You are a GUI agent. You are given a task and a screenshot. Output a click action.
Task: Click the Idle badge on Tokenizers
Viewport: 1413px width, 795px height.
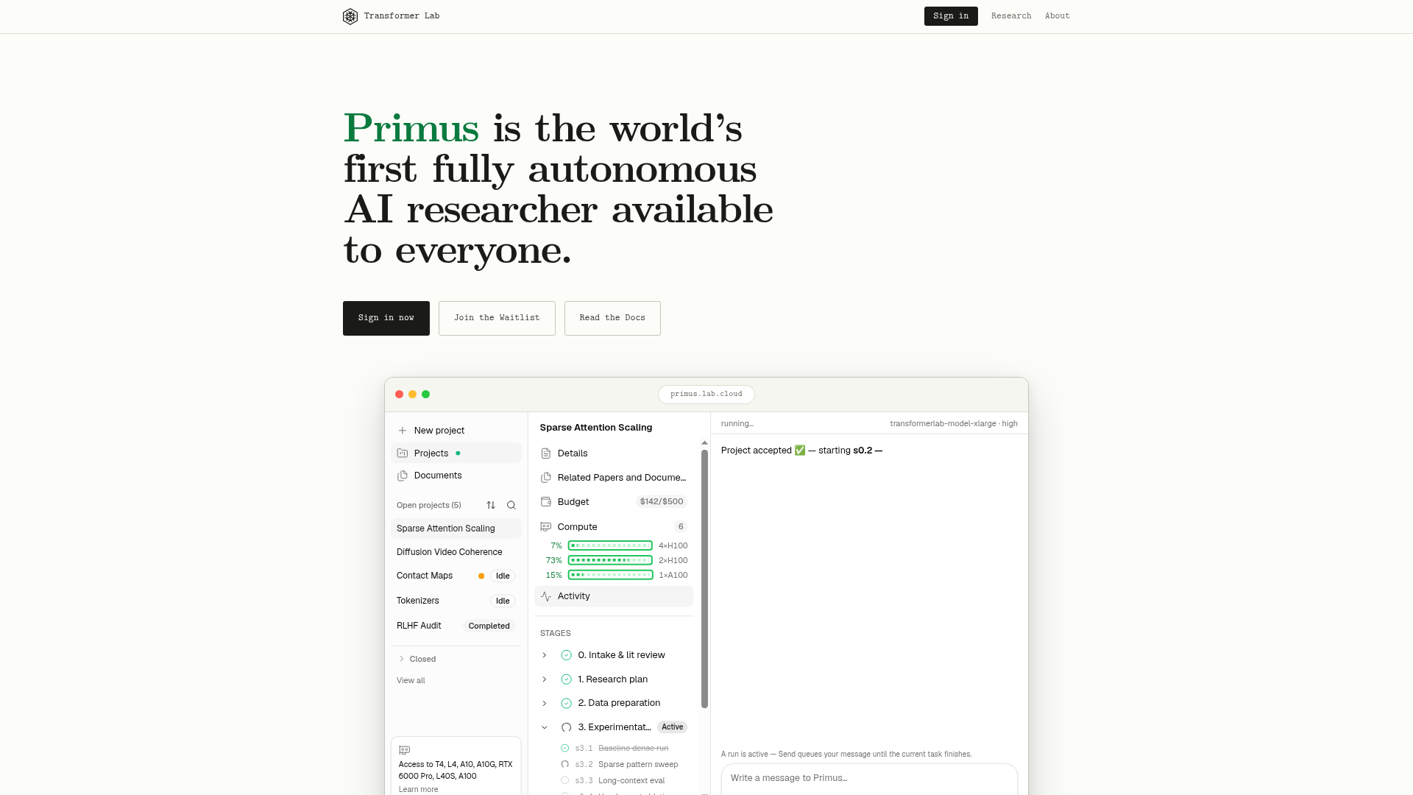503,601
